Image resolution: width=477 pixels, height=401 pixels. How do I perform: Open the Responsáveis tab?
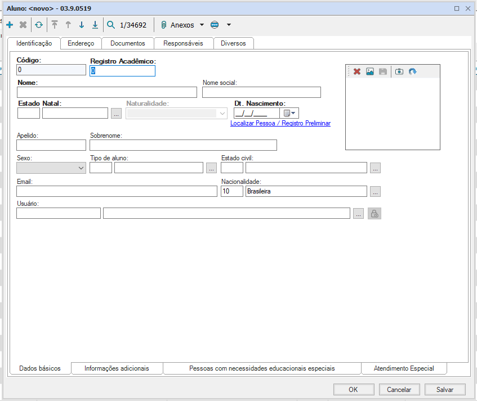183,43
